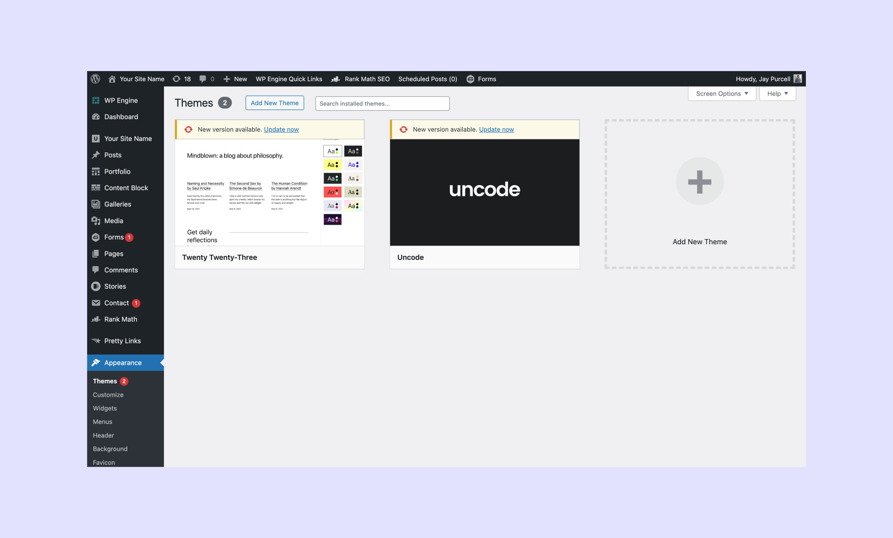This screenshot has width=893, height=538.
Task: Click the WordPress logo icon
Action: click(x=96, y=79)
